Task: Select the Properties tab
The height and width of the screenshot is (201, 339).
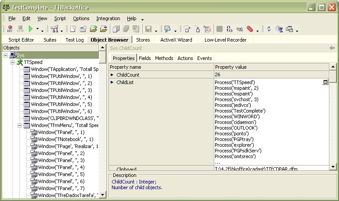Action: (x=123, y=58)
